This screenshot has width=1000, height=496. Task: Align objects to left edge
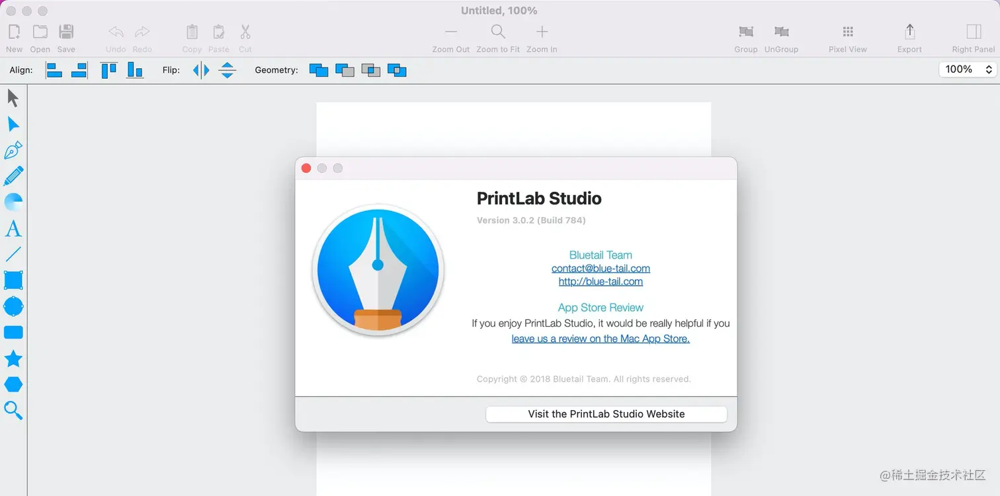[x=54, y=69]
